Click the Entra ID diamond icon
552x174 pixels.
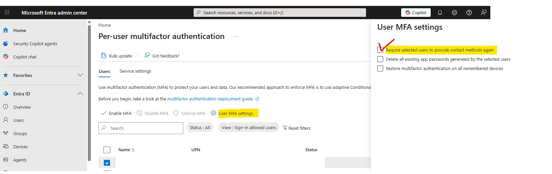6,94
